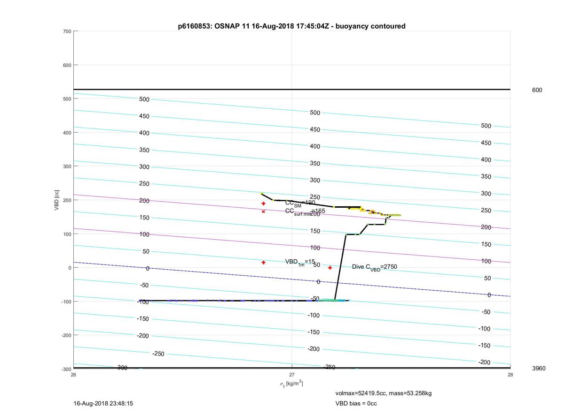564x415 pixels.
Task: Click the y-axis tick label '-300'
Action: pos(66,369)
